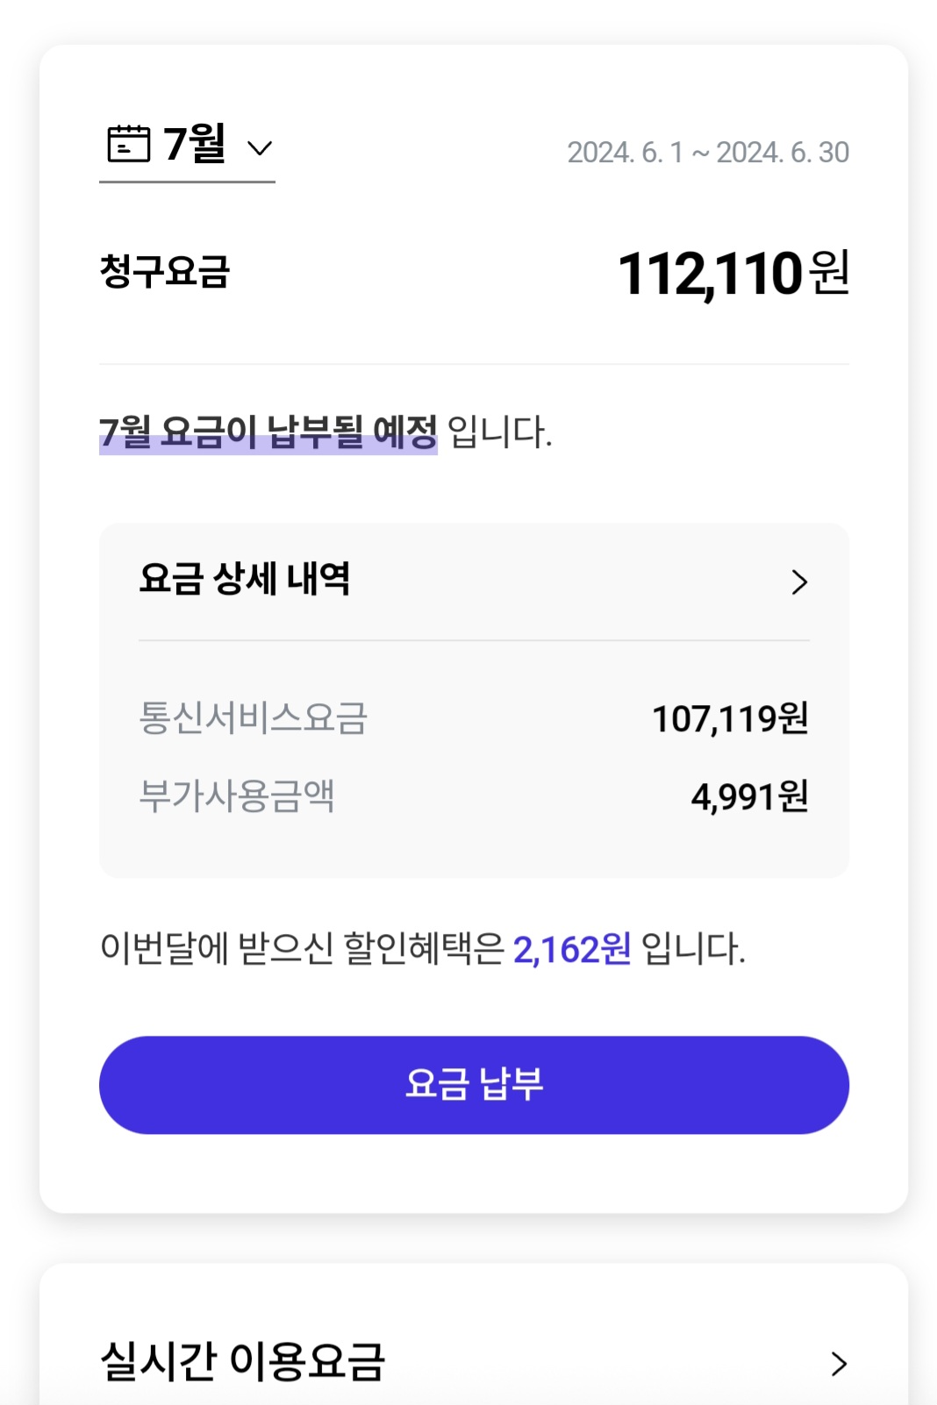Click the 107,119원 amount
This screenshot has height=1405, width=937.
729,719
